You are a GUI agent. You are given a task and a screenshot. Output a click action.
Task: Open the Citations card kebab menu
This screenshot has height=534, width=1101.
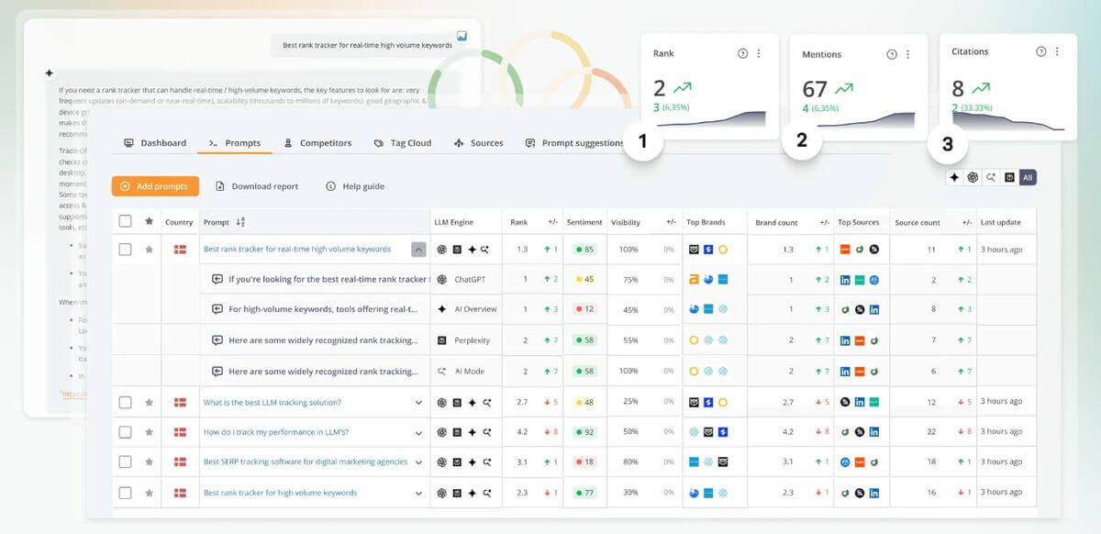point(1057,51)
